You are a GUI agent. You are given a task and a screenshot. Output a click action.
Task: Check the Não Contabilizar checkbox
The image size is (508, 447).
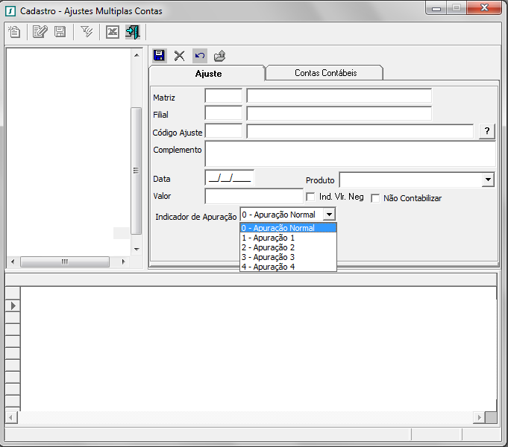coord(376,198)
